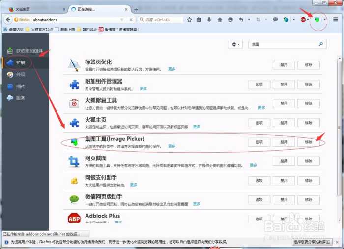The width and height of the screenshot is (344, 249).
Task: Click 选项 for 附加组件管理器
Action: pyautogui.click(x=259, y=84)
